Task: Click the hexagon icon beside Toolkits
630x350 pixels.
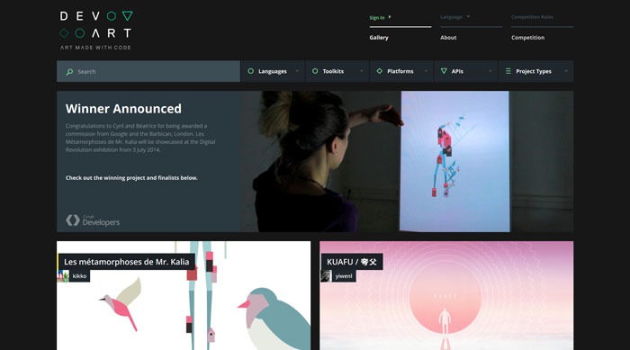Action: tap(315, 71)
